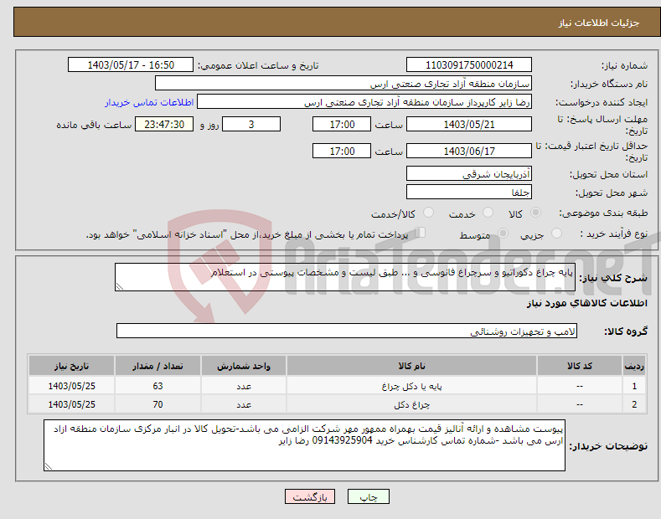The height and width of the screenshot is (519, 661).
Task: Click the buyer notes textarea
Action: pyautogui.click(x=304, y=445)
